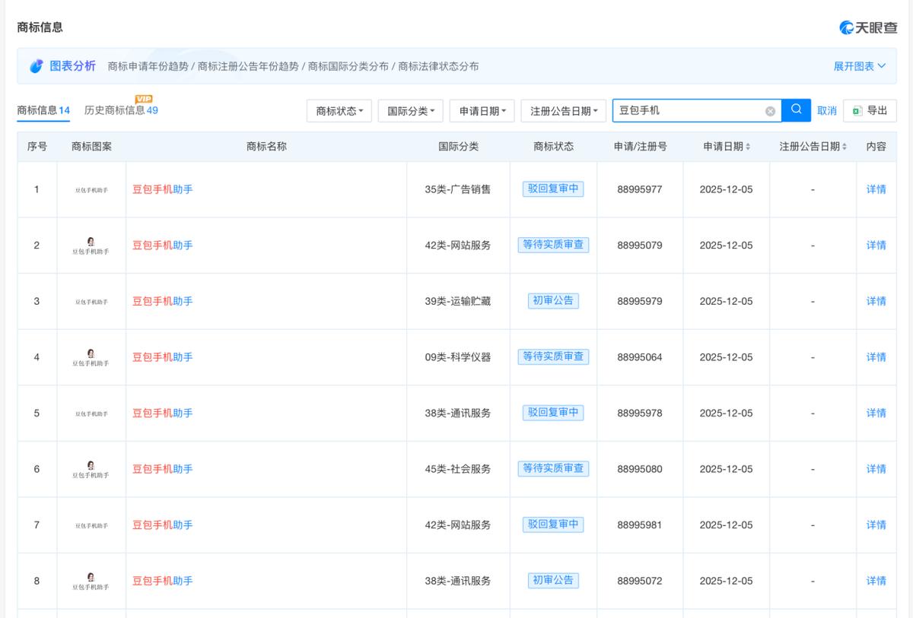Click the 国际分类 column header

tap(458, 147)
